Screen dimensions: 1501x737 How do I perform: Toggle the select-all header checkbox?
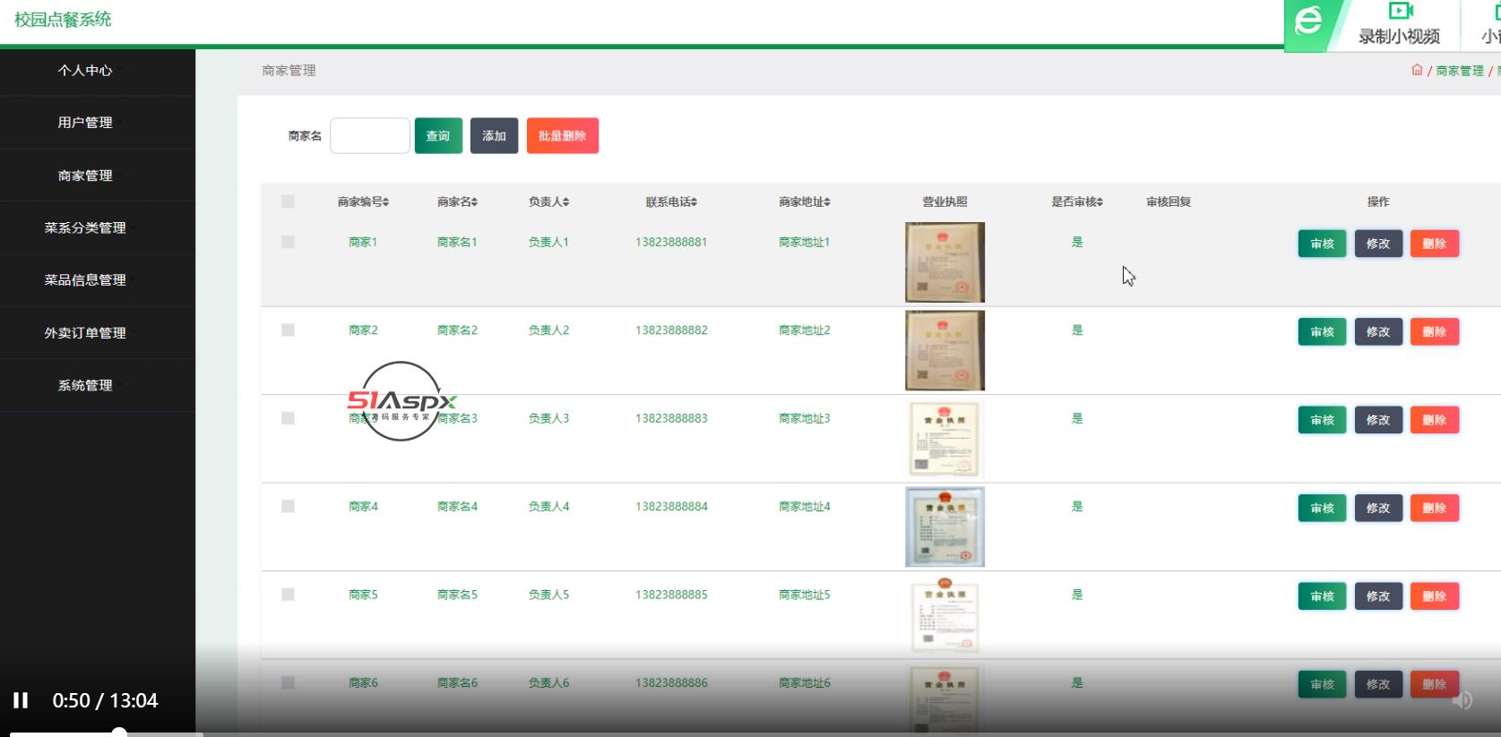click(288, 201)
